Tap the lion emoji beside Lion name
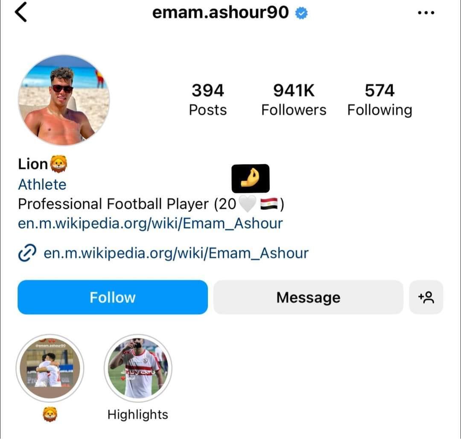The width and height of the screenshot is (461, 439). point(59,164)
